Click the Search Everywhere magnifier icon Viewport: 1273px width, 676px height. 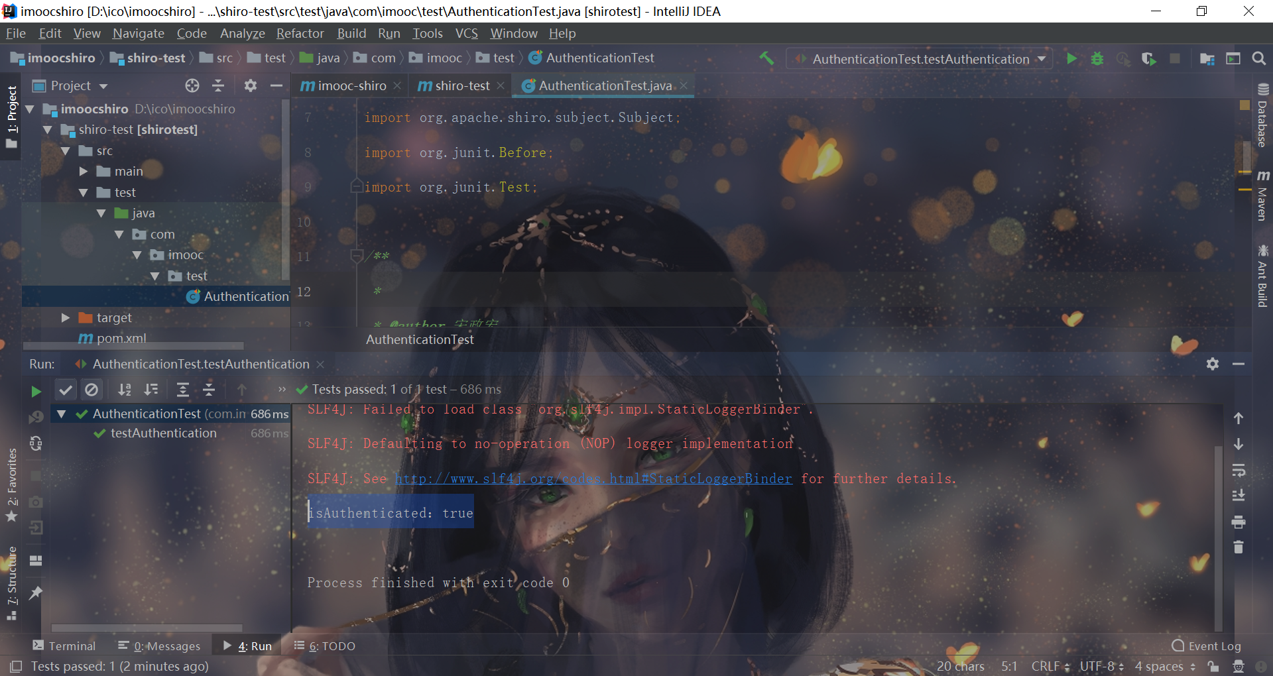tap(1258, 58)
